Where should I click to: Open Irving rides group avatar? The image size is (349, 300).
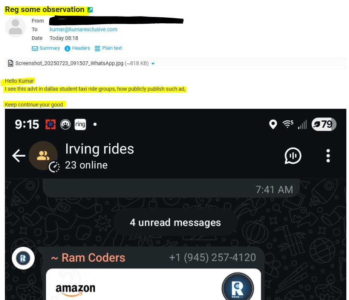click(x=43, y=155)
